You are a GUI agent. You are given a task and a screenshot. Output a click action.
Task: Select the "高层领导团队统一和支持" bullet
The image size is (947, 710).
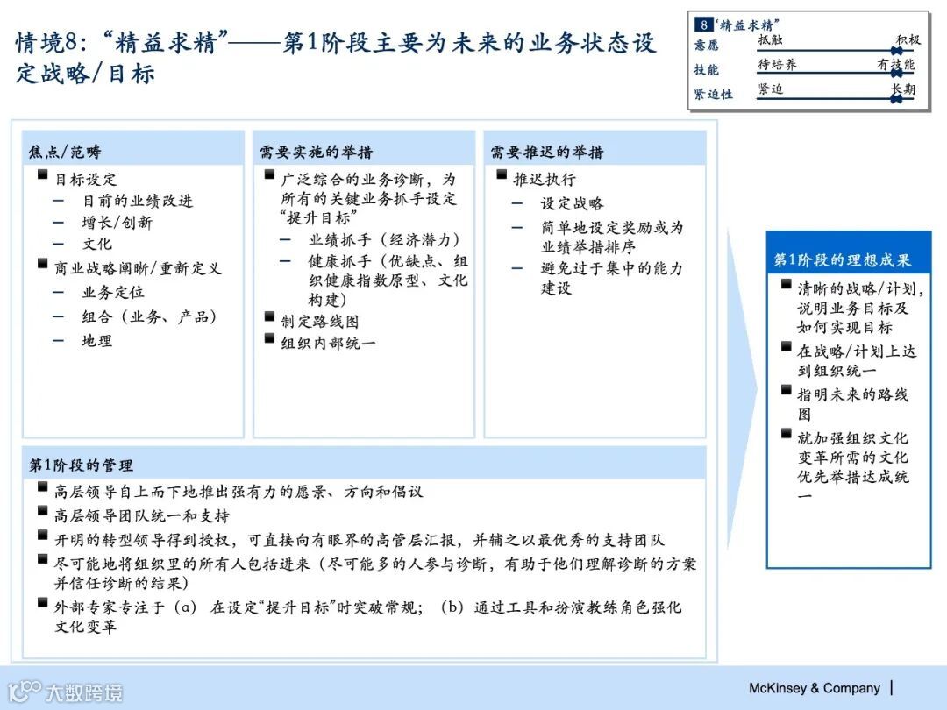[x=142, y=516]
